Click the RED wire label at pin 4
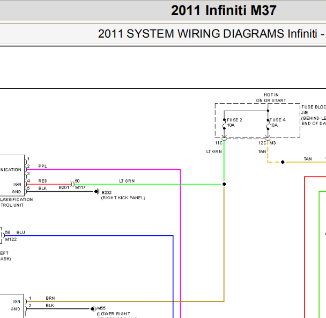The width and height of the screenshot is (326, 318). pos(43,181)
